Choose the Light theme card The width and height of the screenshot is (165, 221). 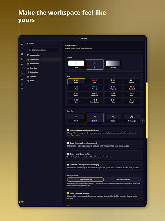point(76,64)
